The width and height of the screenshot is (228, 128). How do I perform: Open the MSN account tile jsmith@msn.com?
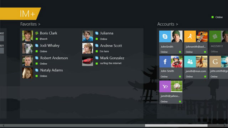(196, 67)
